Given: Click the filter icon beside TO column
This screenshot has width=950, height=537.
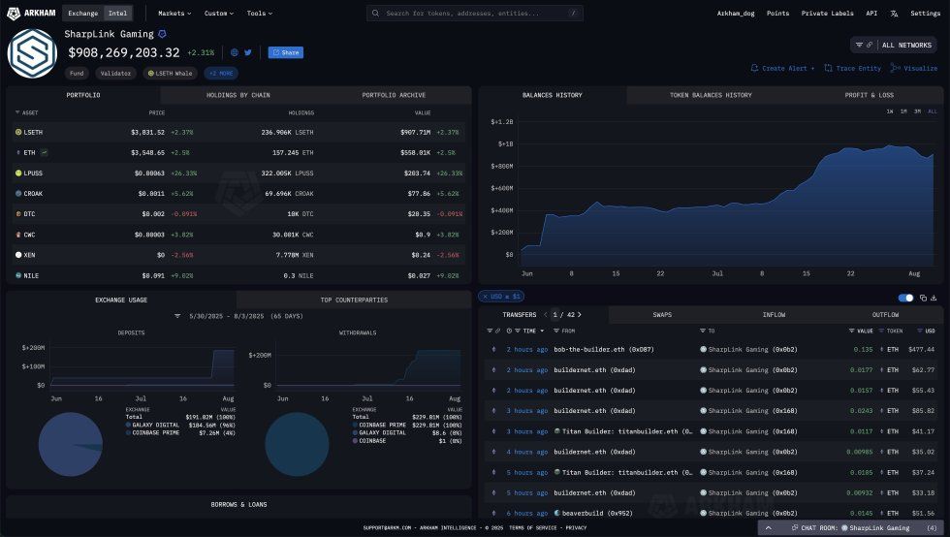Looking at the screenshot, I should pos(702,331).
